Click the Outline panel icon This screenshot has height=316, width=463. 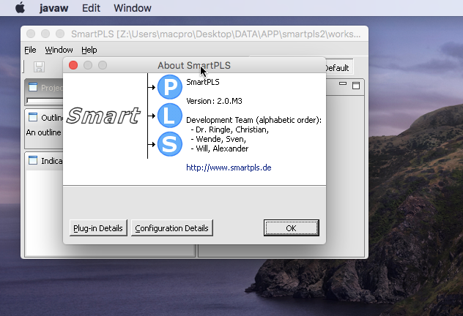33,117
